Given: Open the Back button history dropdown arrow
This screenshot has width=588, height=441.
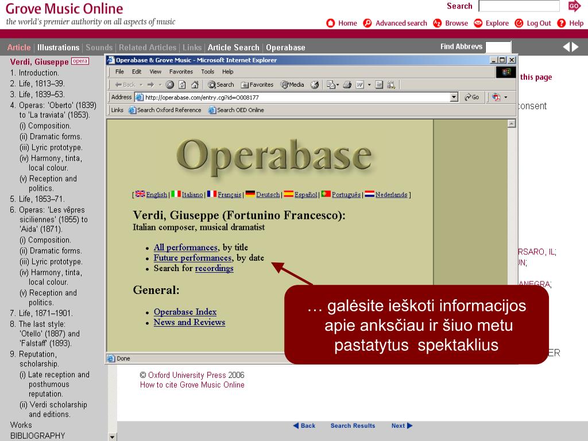Looking at the screenshot, I should tap(141, 85).
